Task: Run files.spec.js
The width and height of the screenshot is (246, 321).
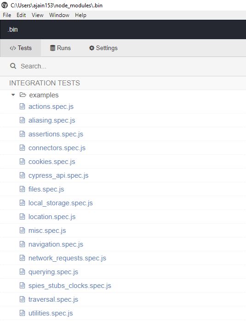Action: coord(46,189)
